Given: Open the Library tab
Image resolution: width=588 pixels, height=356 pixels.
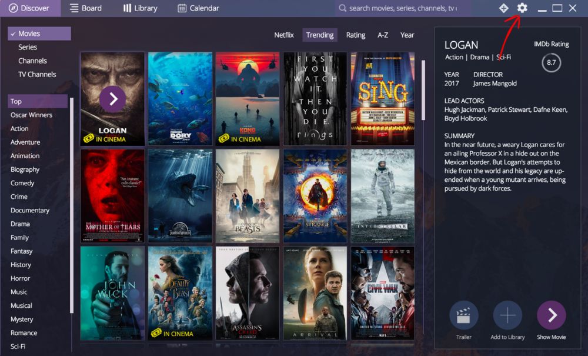Looking at the screenshot, I should (x=141, y=8).
